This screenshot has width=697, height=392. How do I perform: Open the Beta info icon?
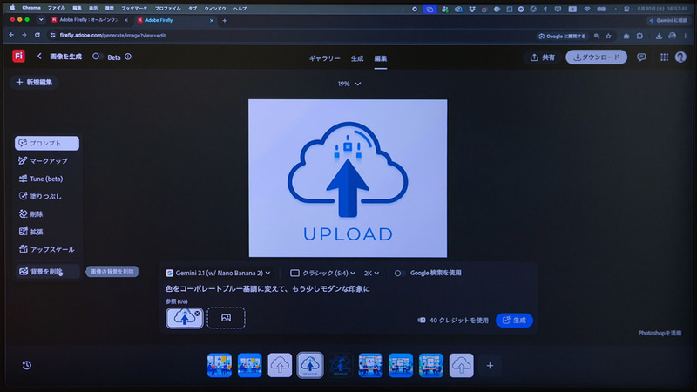click(128, 57)
